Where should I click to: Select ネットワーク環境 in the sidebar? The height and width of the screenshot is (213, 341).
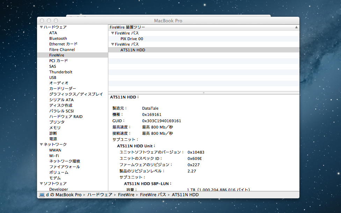(x=65, y=161)
